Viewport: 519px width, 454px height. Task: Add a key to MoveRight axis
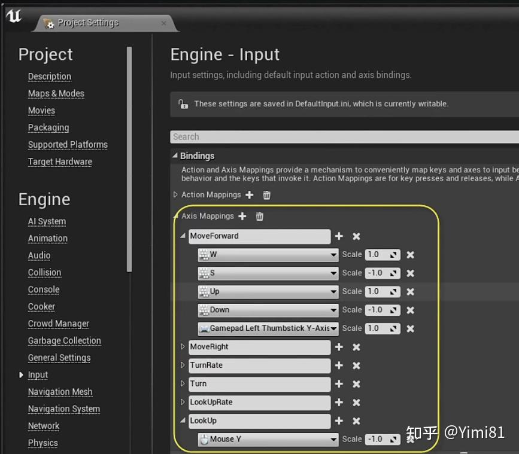(339, 347)
